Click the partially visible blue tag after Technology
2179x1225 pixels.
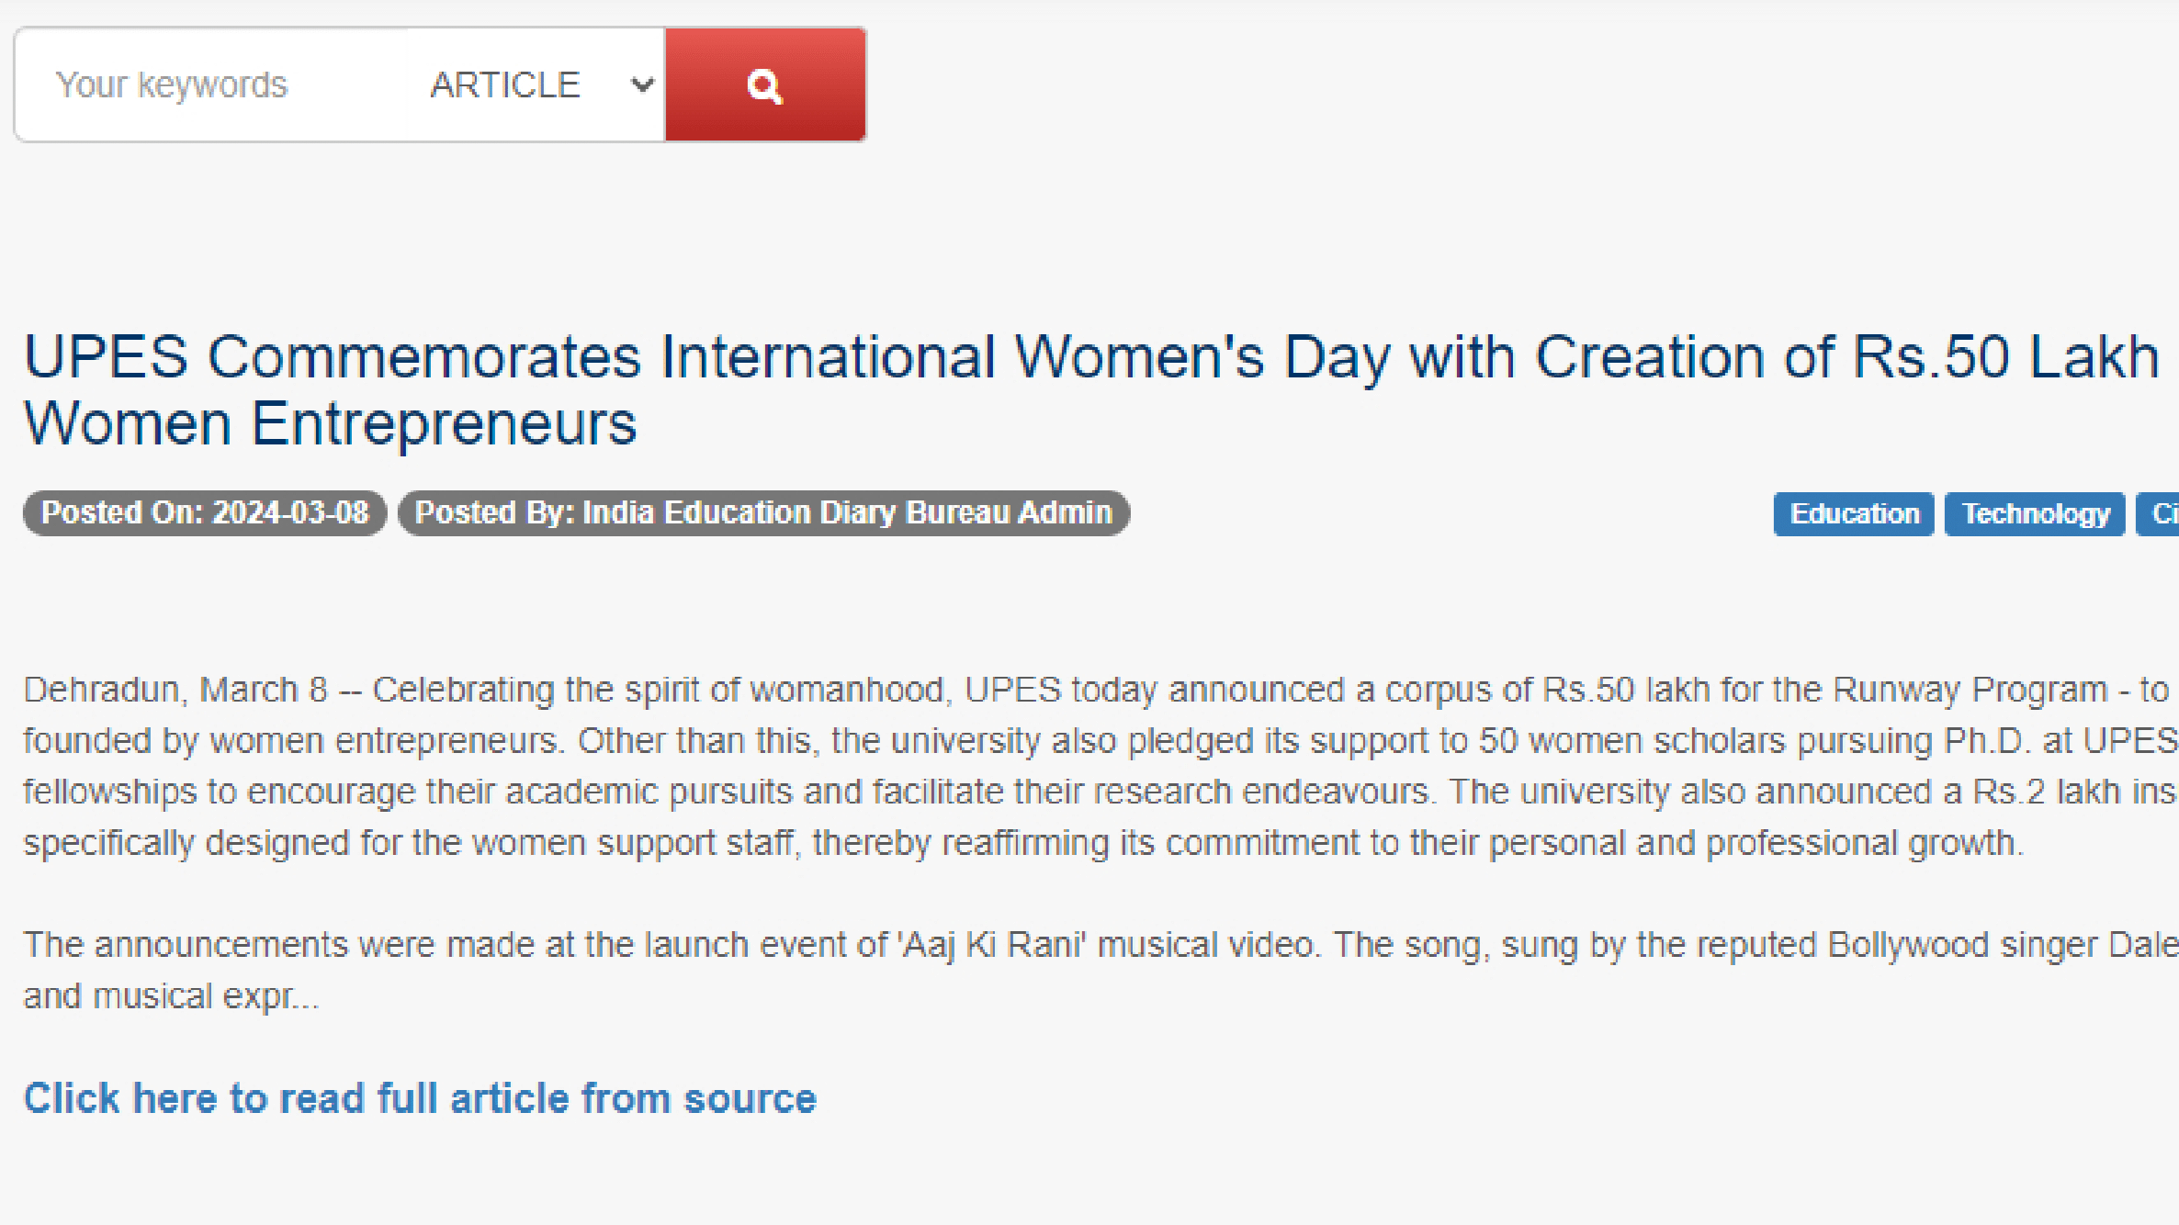point(2158,513)
